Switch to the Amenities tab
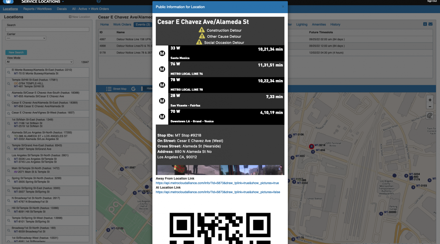Image resolution: width=440 pixels, height=244 pixels. (319, 24)
